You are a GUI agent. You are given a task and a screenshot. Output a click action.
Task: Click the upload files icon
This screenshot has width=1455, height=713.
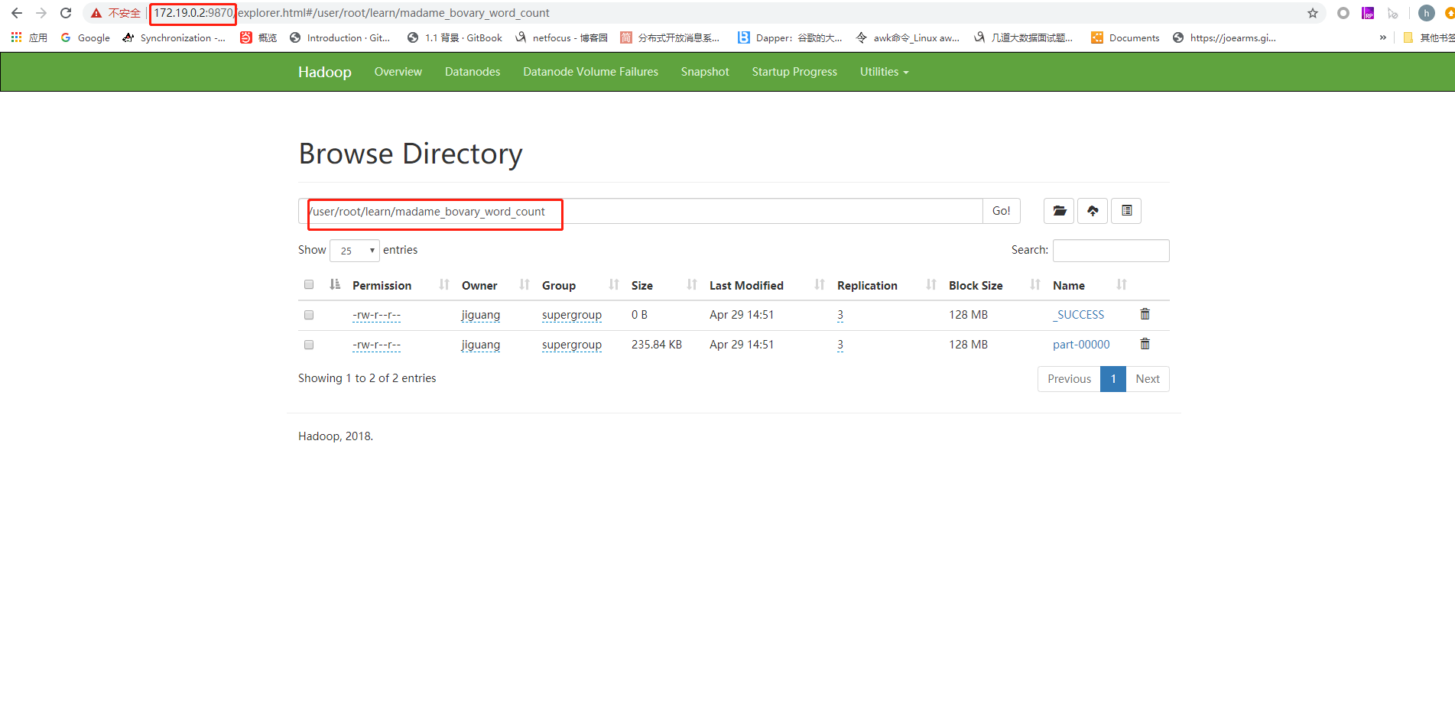[1093, 211]
